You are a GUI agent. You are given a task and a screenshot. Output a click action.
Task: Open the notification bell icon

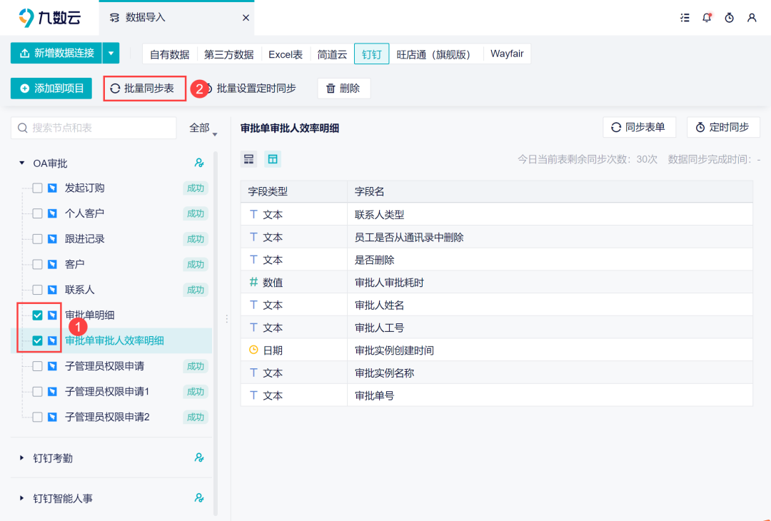707,18
